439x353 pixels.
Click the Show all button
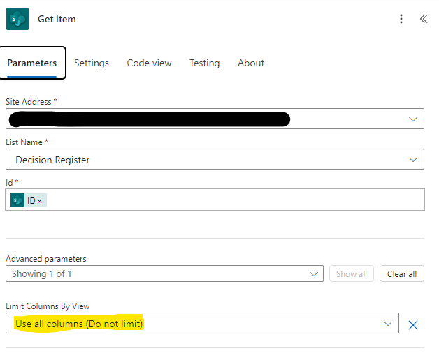[x=352, y=274]
